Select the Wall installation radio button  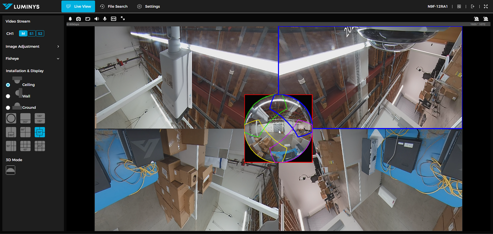click(x=8, y=96)
